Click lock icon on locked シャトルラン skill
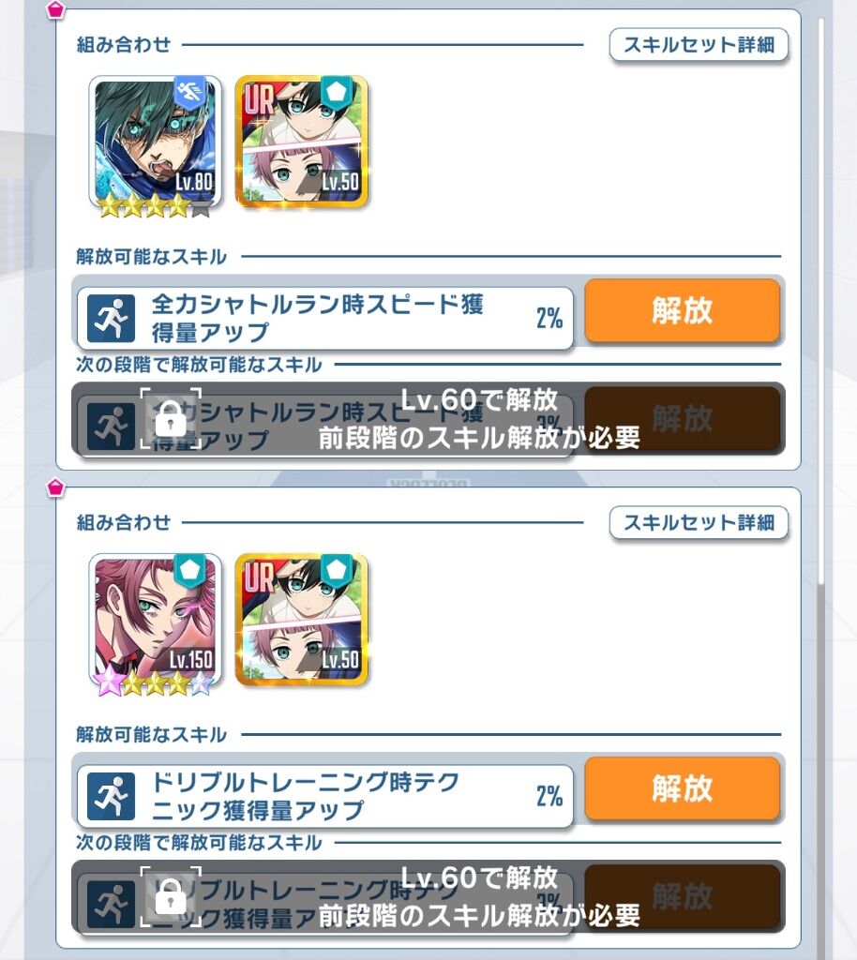The width and height of the screenshot is (857, 960). click(x=171, y=419)
